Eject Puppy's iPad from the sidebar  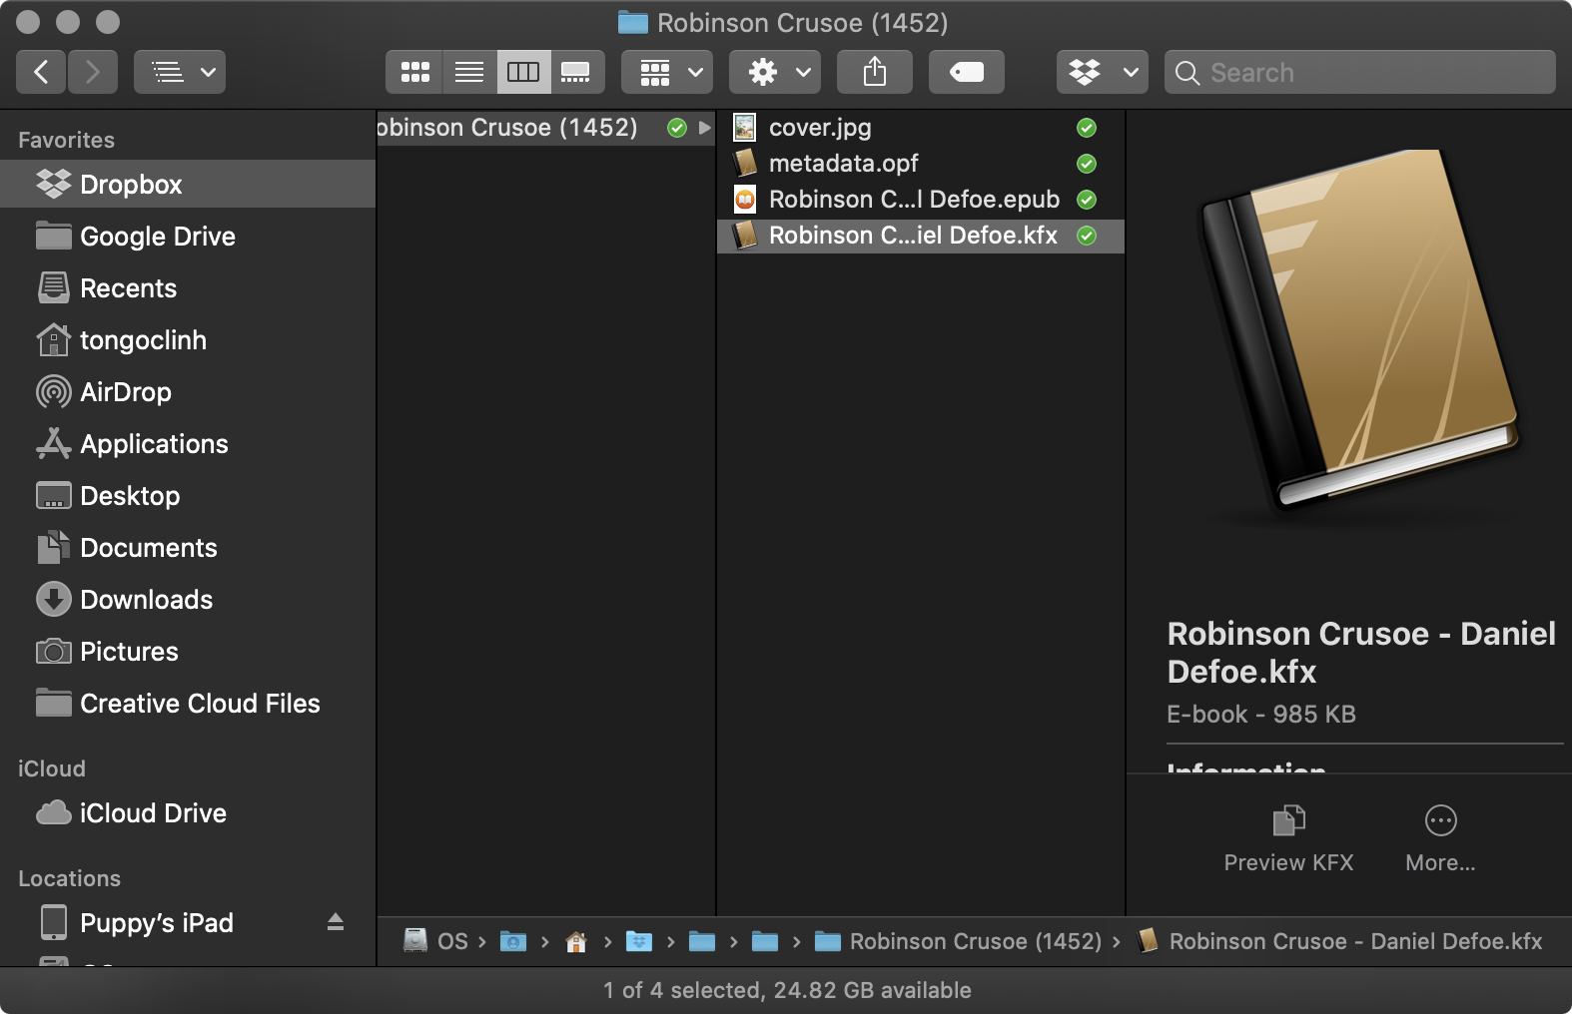[x=336, y=922]
